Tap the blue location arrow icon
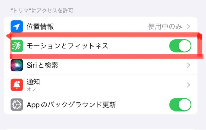This screenshot has width=206, height=130. 17,26
